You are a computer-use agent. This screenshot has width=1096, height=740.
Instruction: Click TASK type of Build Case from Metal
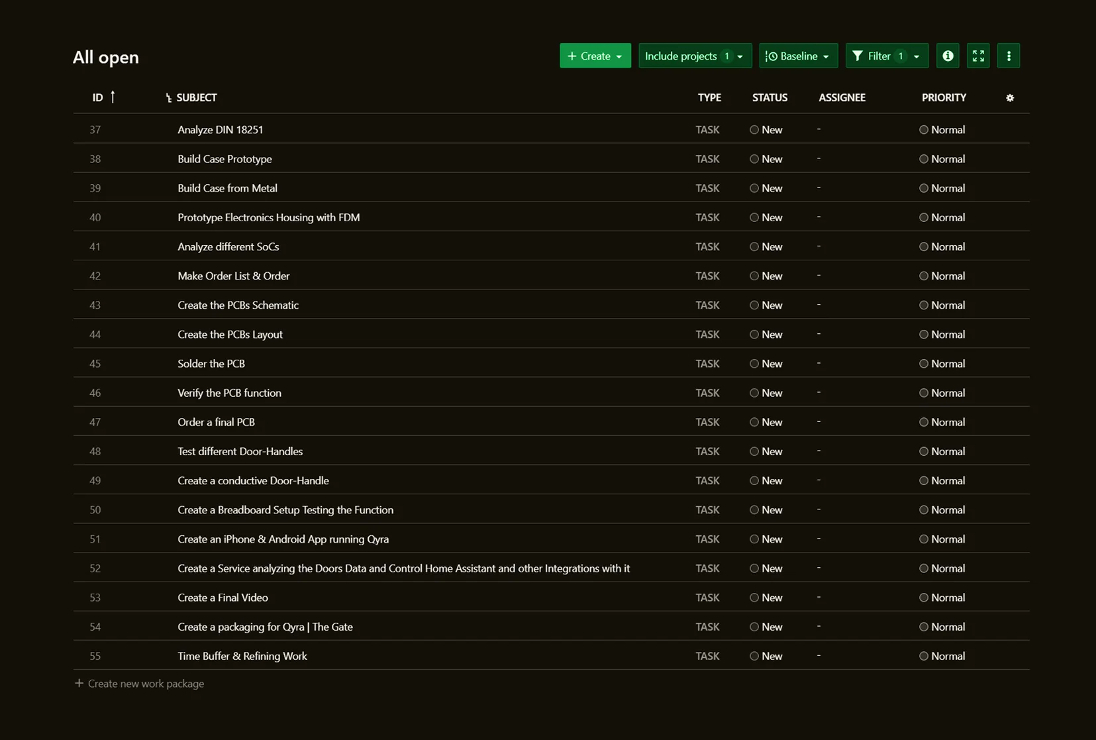pos(707,188)
